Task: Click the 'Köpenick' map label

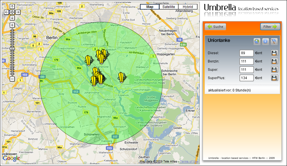Action: 123,95
